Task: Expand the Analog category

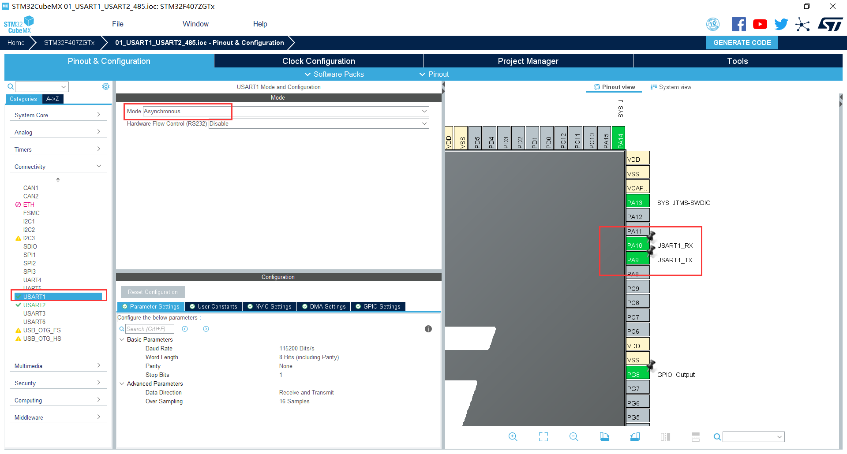Action: pos(58,132)
